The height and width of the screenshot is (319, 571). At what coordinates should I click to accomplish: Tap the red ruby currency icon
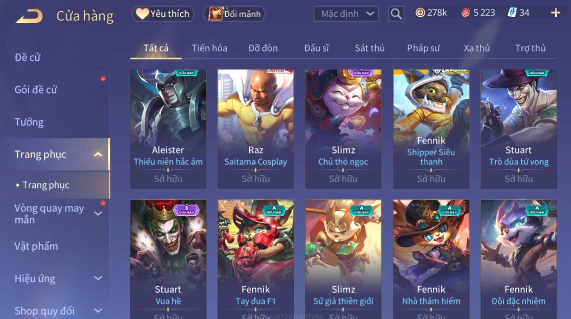[466, 13]
